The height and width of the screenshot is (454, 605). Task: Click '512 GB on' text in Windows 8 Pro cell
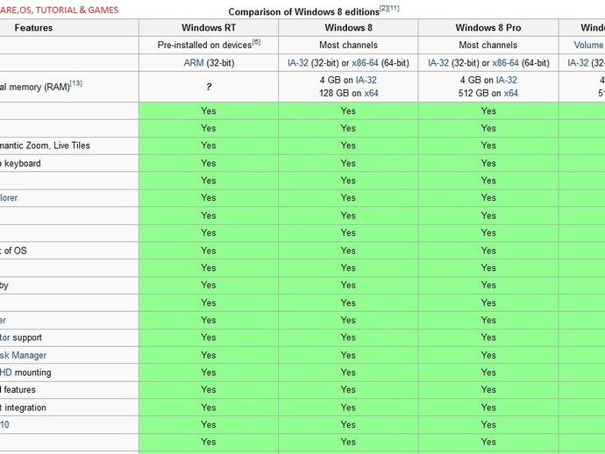tap(480, 94)
